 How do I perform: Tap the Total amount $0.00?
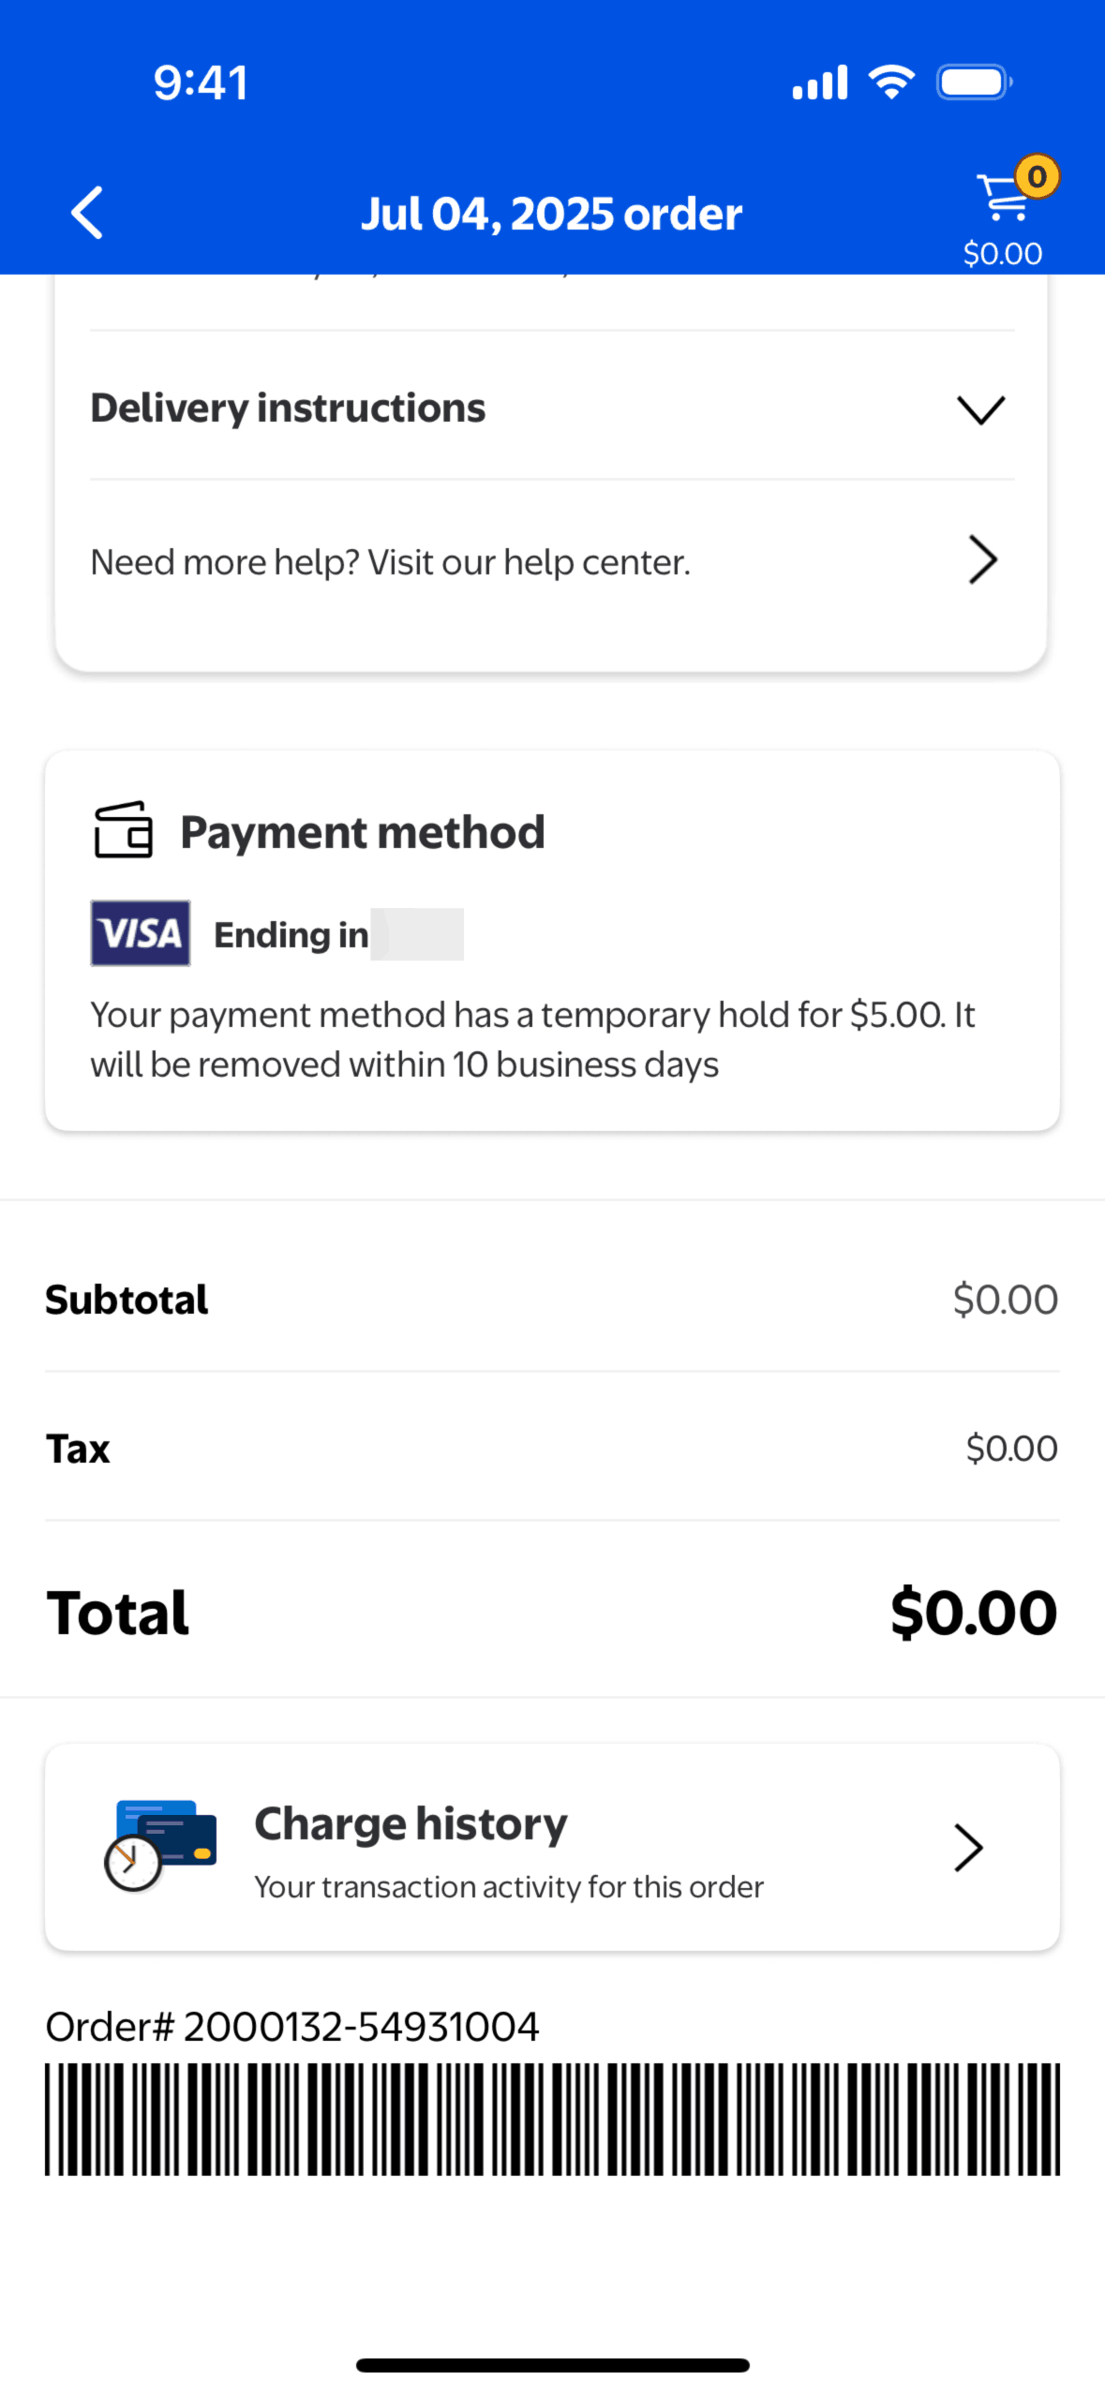tap(973, 1612)
